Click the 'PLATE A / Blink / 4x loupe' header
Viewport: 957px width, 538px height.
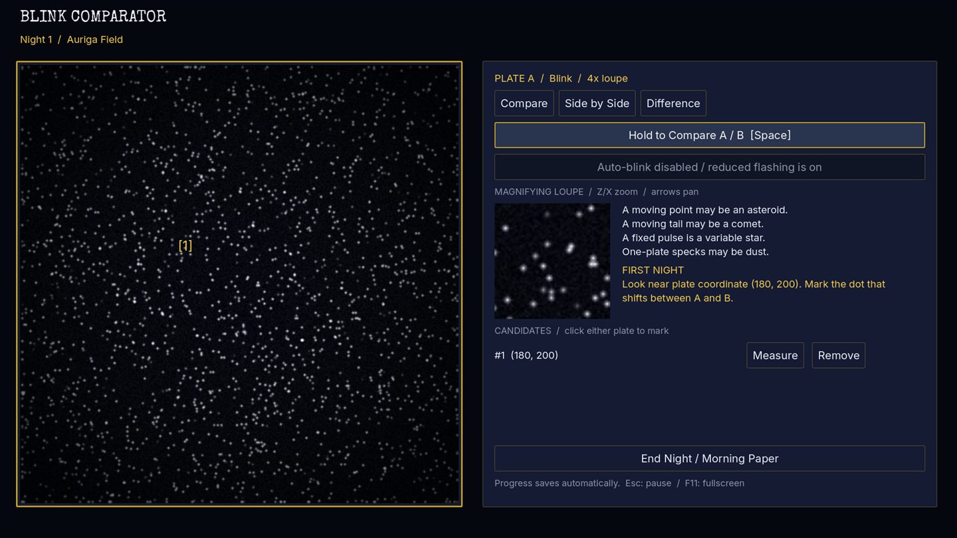[561, 78]
